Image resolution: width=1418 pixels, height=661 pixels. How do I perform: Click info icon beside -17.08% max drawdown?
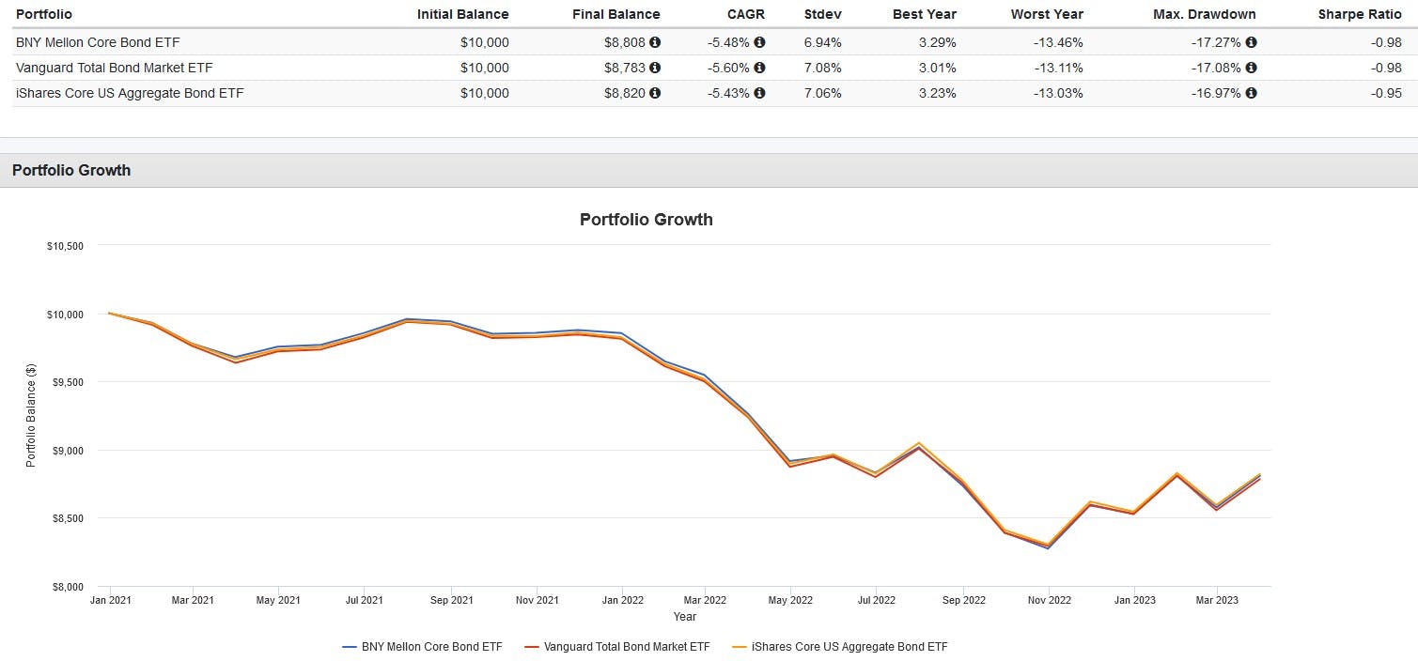coord(1251,68)
